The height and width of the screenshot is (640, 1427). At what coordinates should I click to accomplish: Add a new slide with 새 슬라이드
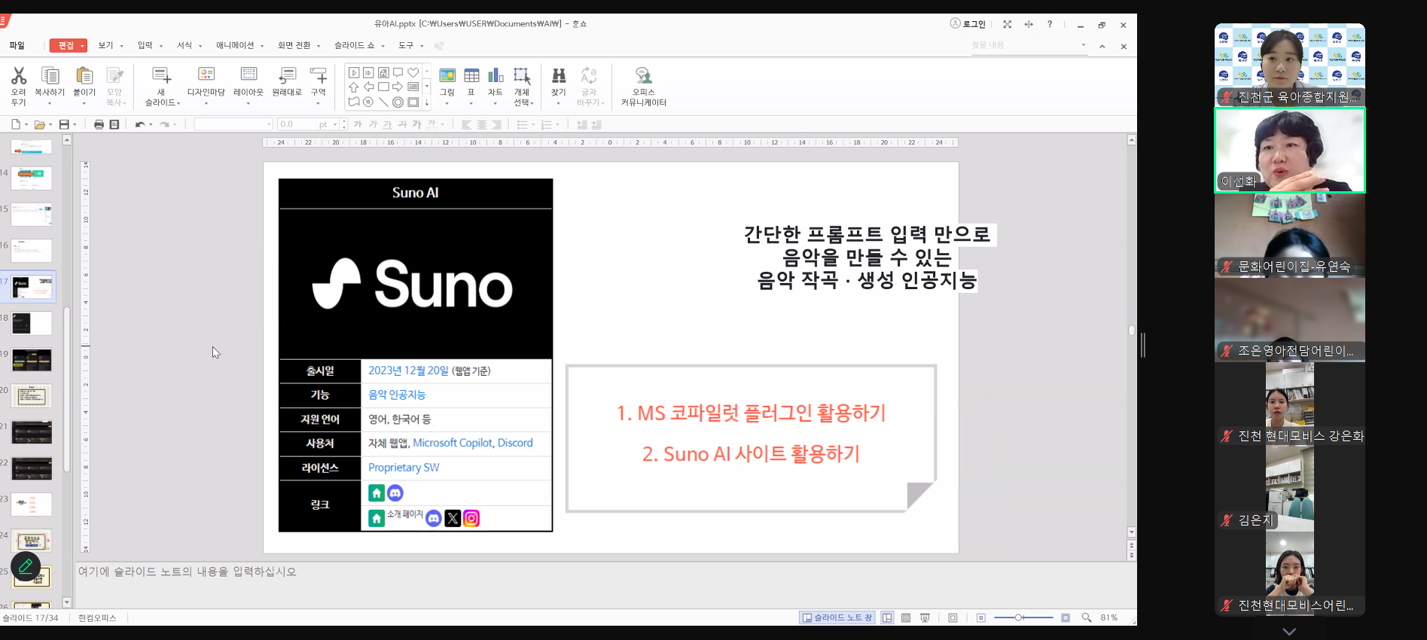[162, 75]
